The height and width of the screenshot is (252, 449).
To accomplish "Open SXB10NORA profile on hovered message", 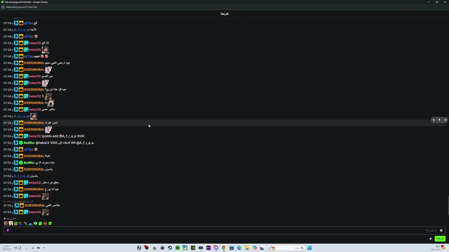I will click(x=34, y=123).
